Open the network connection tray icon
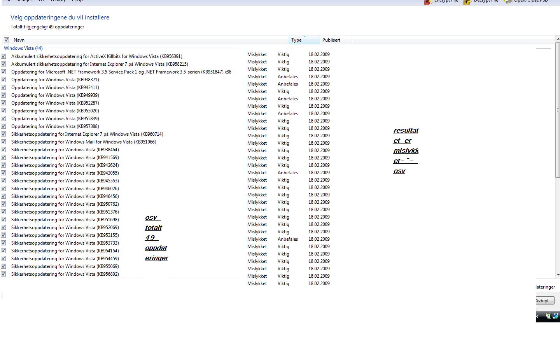Image resolution: width=560 pixels, height=350 pixels. pos(555,316)
